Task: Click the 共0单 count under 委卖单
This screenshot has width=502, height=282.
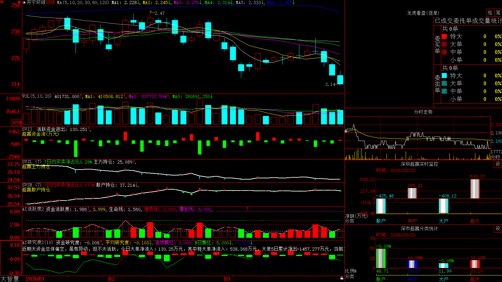Action: [x=450, y=68]
